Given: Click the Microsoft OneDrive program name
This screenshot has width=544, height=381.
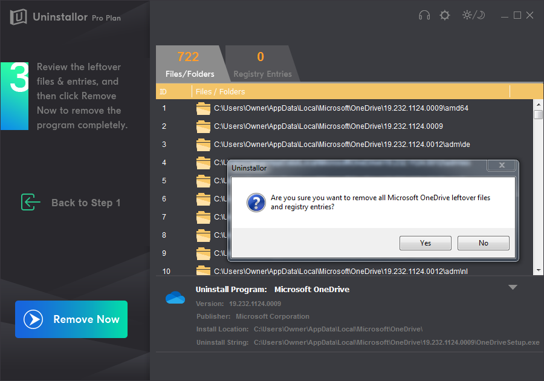Looking at the screenshot, I should (312, 290).
